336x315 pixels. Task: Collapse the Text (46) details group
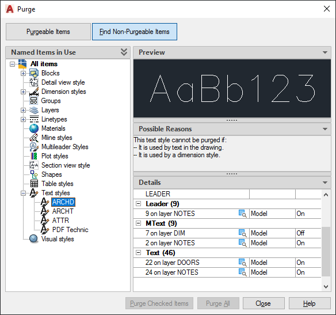click(x=139, y=253)
